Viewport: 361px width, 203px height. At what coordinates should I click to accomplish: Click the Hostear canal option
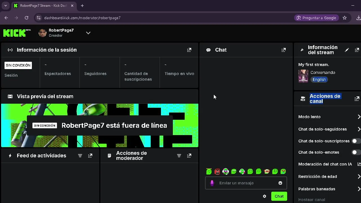tap(312, 200)
